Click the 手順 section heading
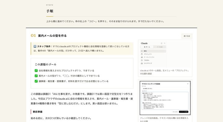This screenshot has height=122, width=223. click(x=50, y=11)
